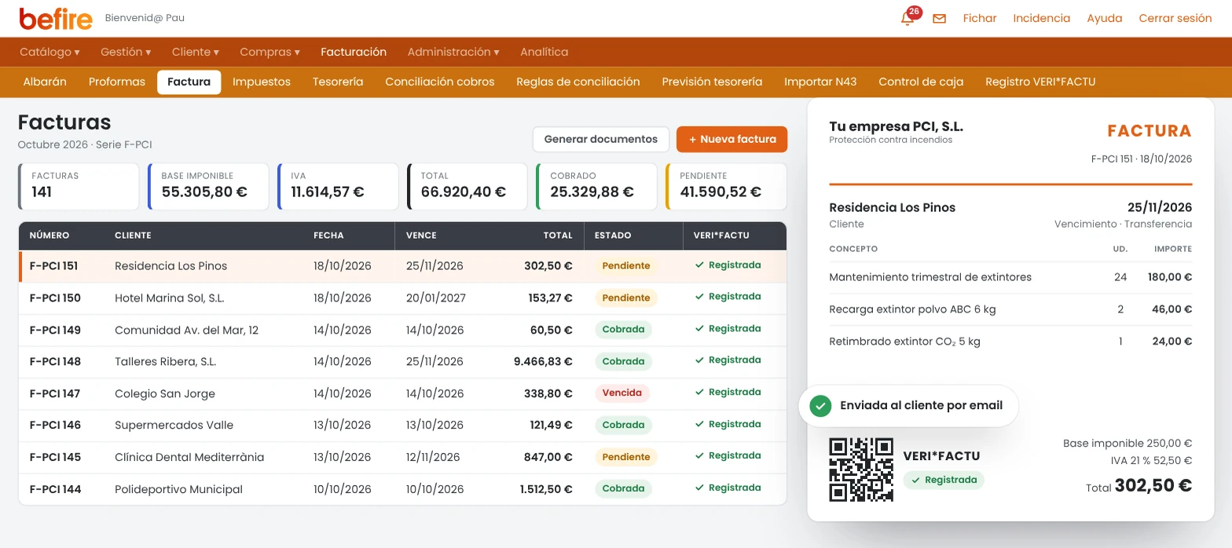This screenshot has width=1232, height=548.
Task: Click Registrada status in F-PCI 145 row
Action: point(728,456)
